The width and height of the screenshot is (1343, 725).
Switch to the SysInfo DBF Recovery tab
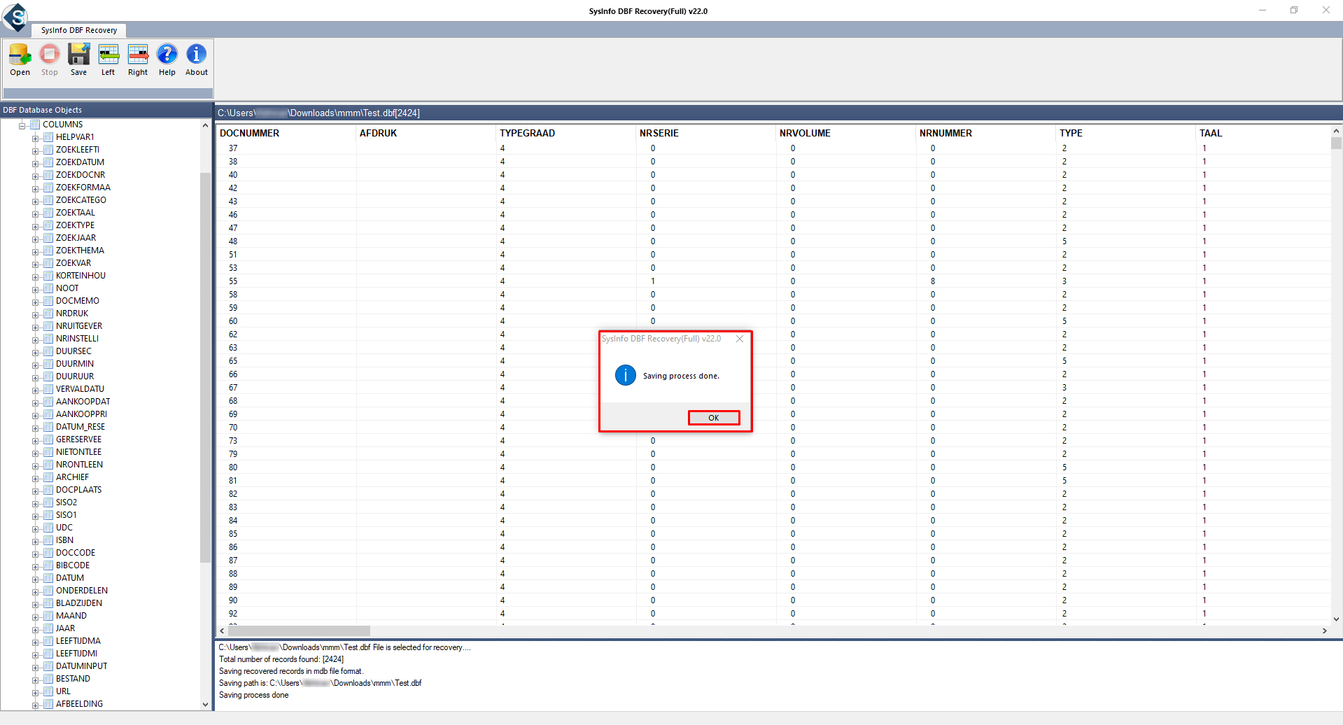click(78, 30)
